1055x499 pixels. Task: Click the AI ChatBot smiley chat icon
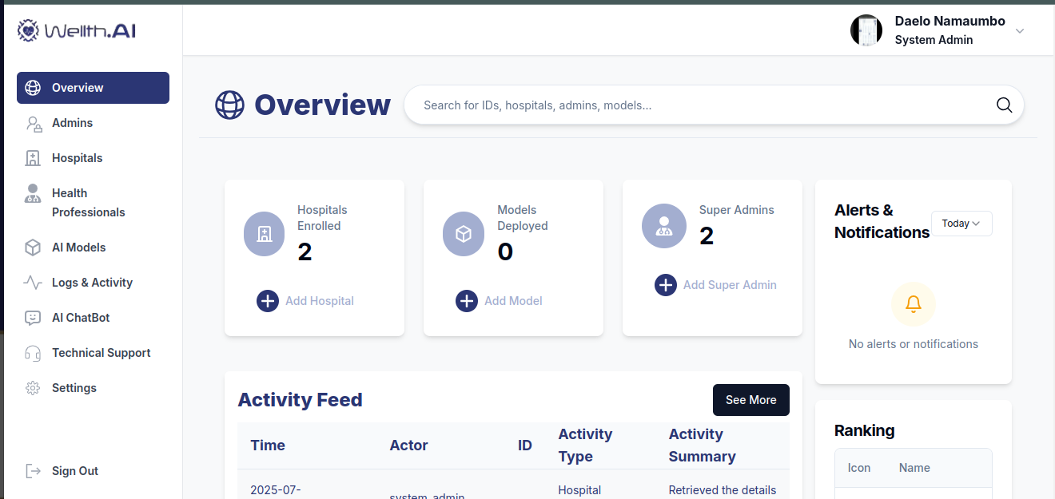tap(33, 318)
